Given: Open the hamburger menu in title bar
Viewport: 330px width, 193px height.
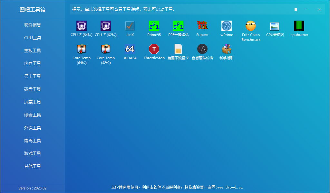Looking at the screenshot, I should [296, 9].
